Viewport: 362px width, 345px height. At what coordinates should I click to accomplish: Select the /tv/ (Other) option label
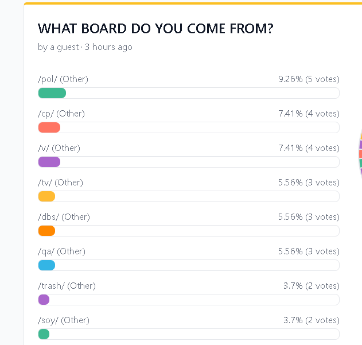[60, 183]
